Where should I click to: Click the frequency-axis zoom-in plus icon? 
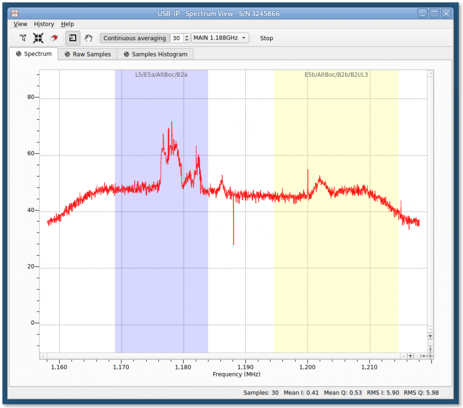(411, 356)
